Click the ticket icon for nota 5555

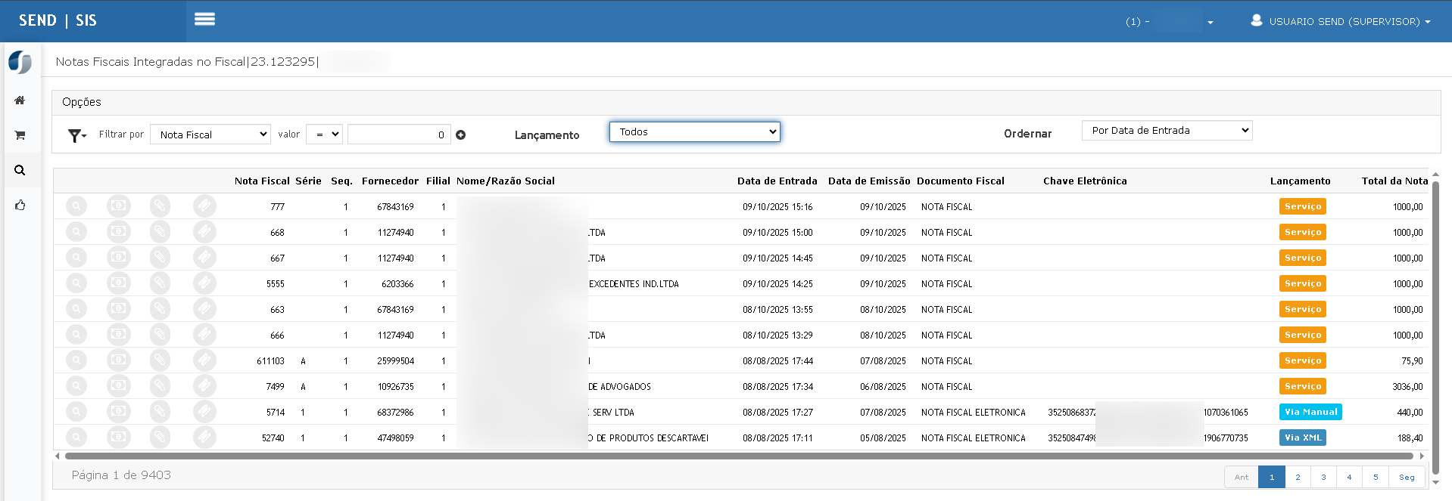click(204, 283)
